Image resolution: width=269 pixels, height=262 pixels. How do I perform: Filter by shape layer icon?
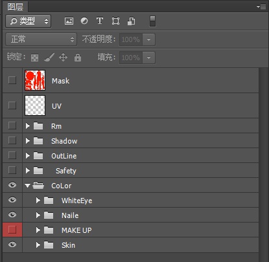(115, 21)
